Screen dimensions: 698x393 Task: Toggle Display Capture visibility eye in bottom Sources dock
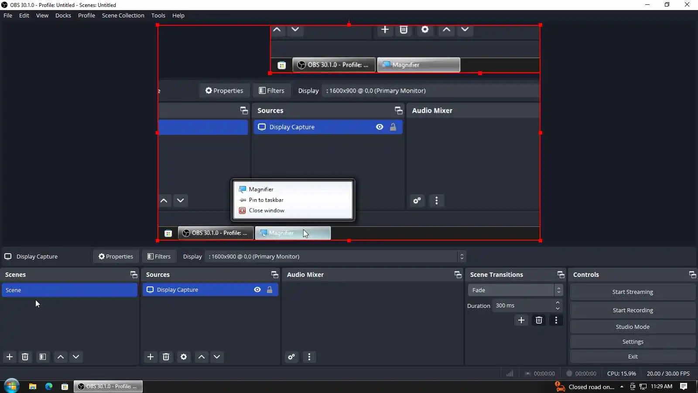[x=257, y=290]
